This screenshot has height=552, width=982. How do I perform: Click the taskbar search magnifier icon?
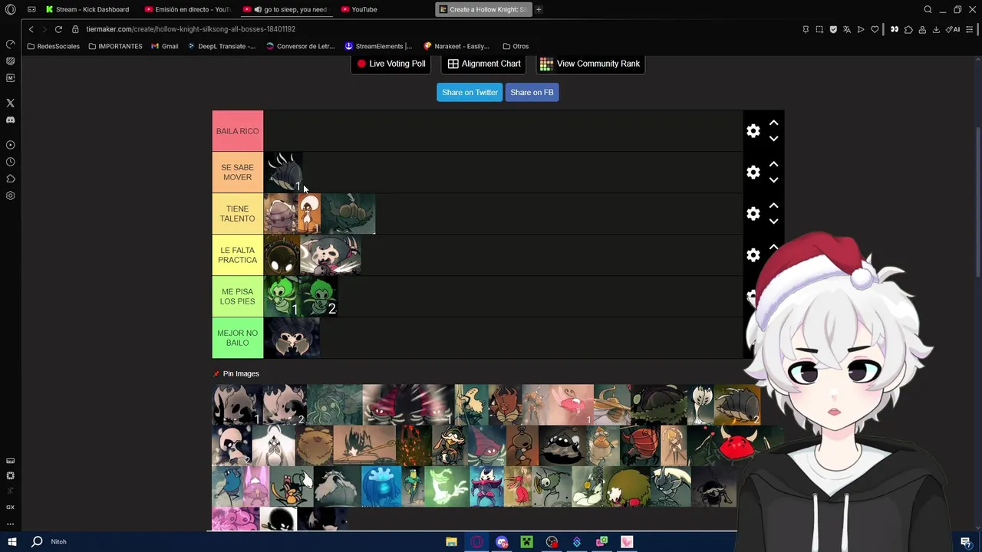37,541
